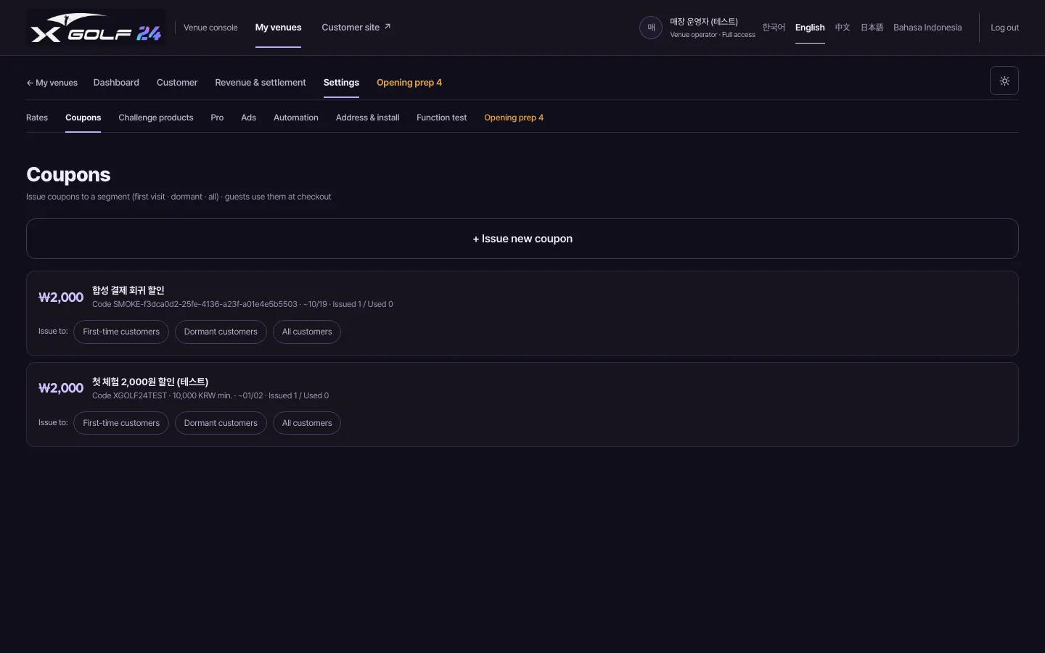
Task: Open the Pro sub-tab
Action: point(217,118)
